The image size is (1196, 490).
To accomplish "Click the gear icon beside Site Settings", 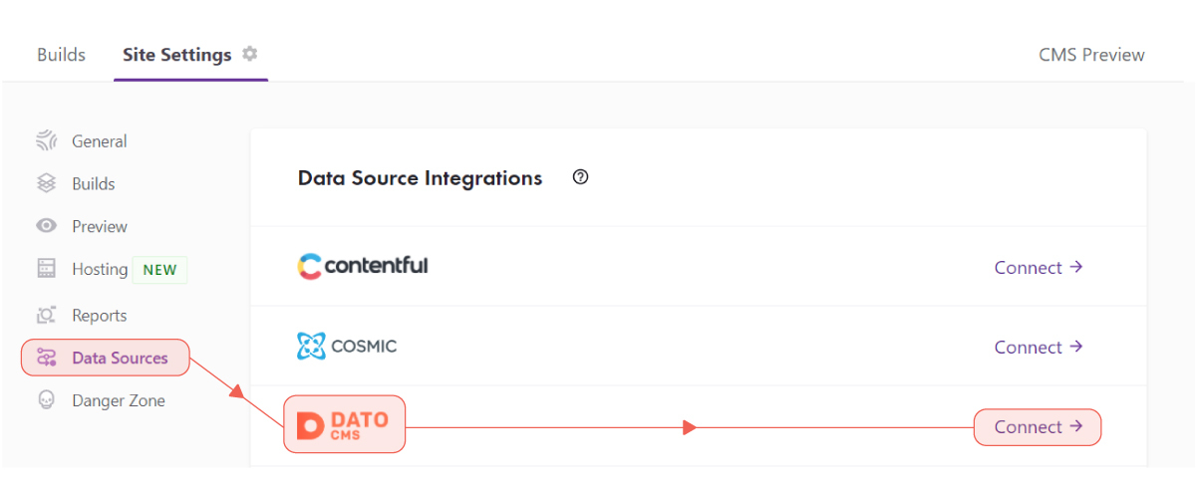I will [x=250, y=54].
